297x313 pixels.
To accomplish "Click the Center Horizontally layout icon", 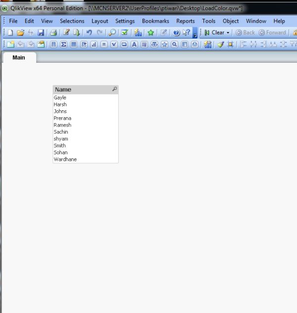I will click(x=253, y=44).
